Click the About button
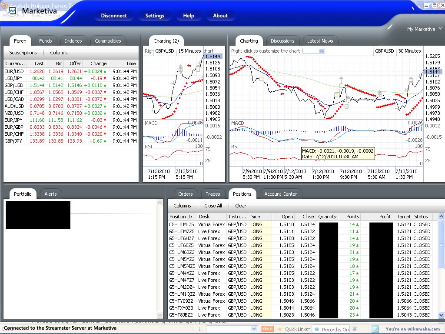 (x=220, y=16)
